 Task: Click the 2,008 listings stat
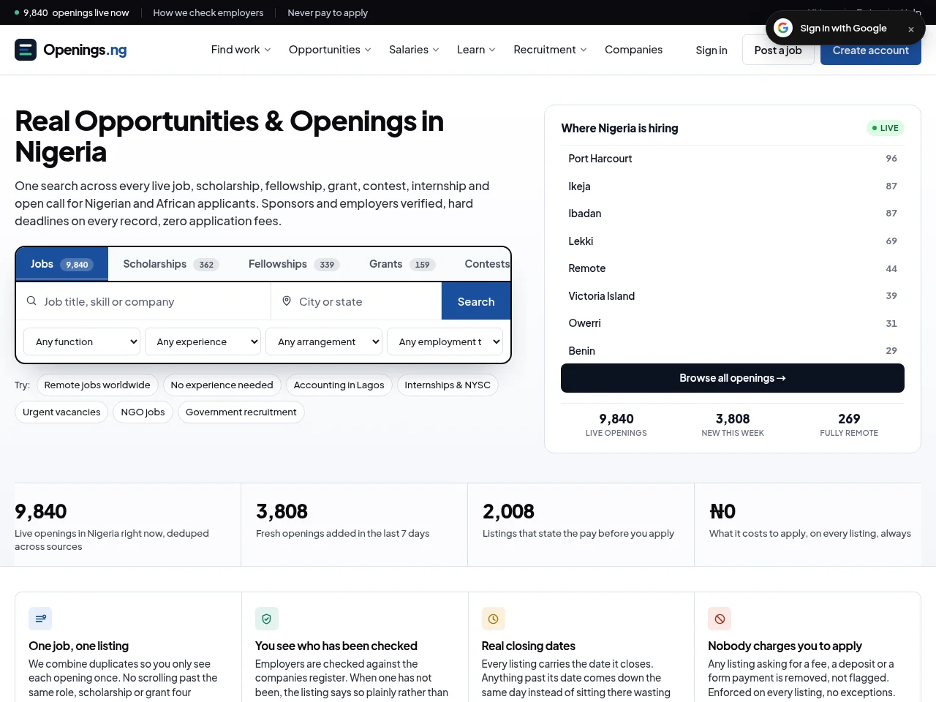tap(581, 524)
